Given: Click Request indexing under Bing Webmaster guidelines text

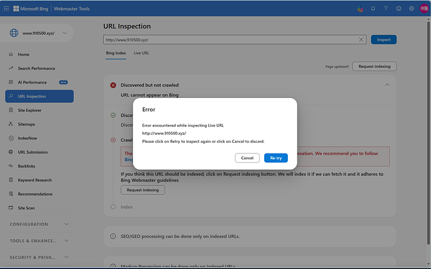Looking at the screenshot, I should [142, 190].
